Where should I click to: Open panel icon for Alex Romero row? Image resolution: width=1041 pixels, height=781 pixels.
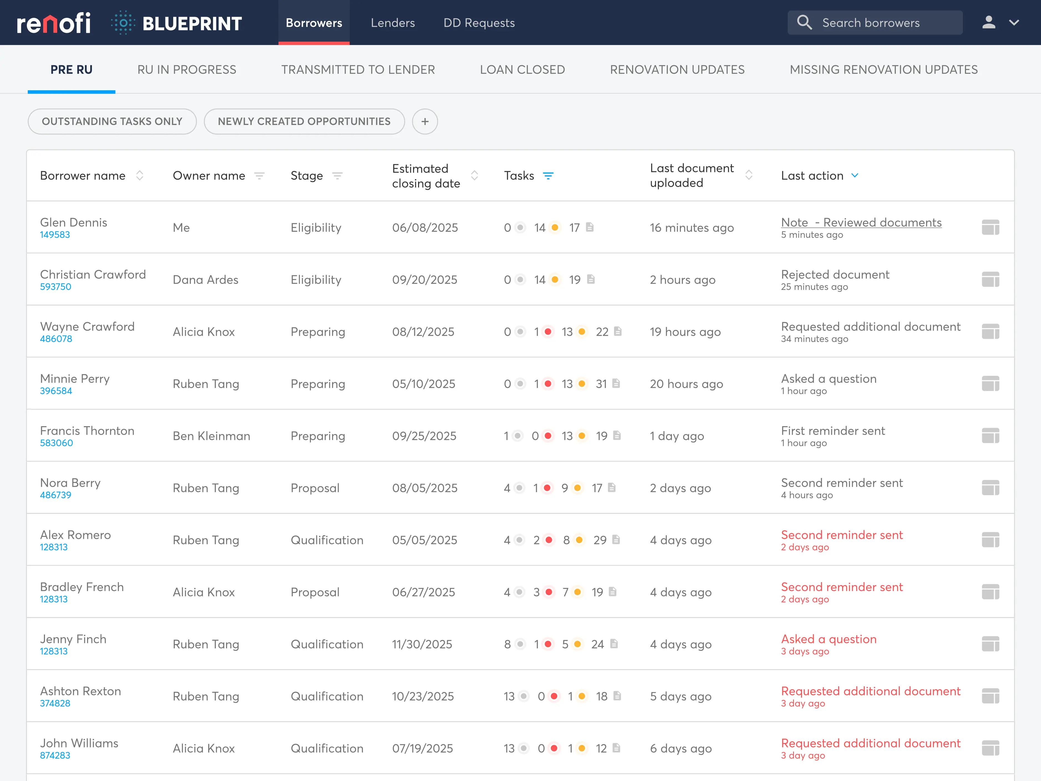pos(990,540)
